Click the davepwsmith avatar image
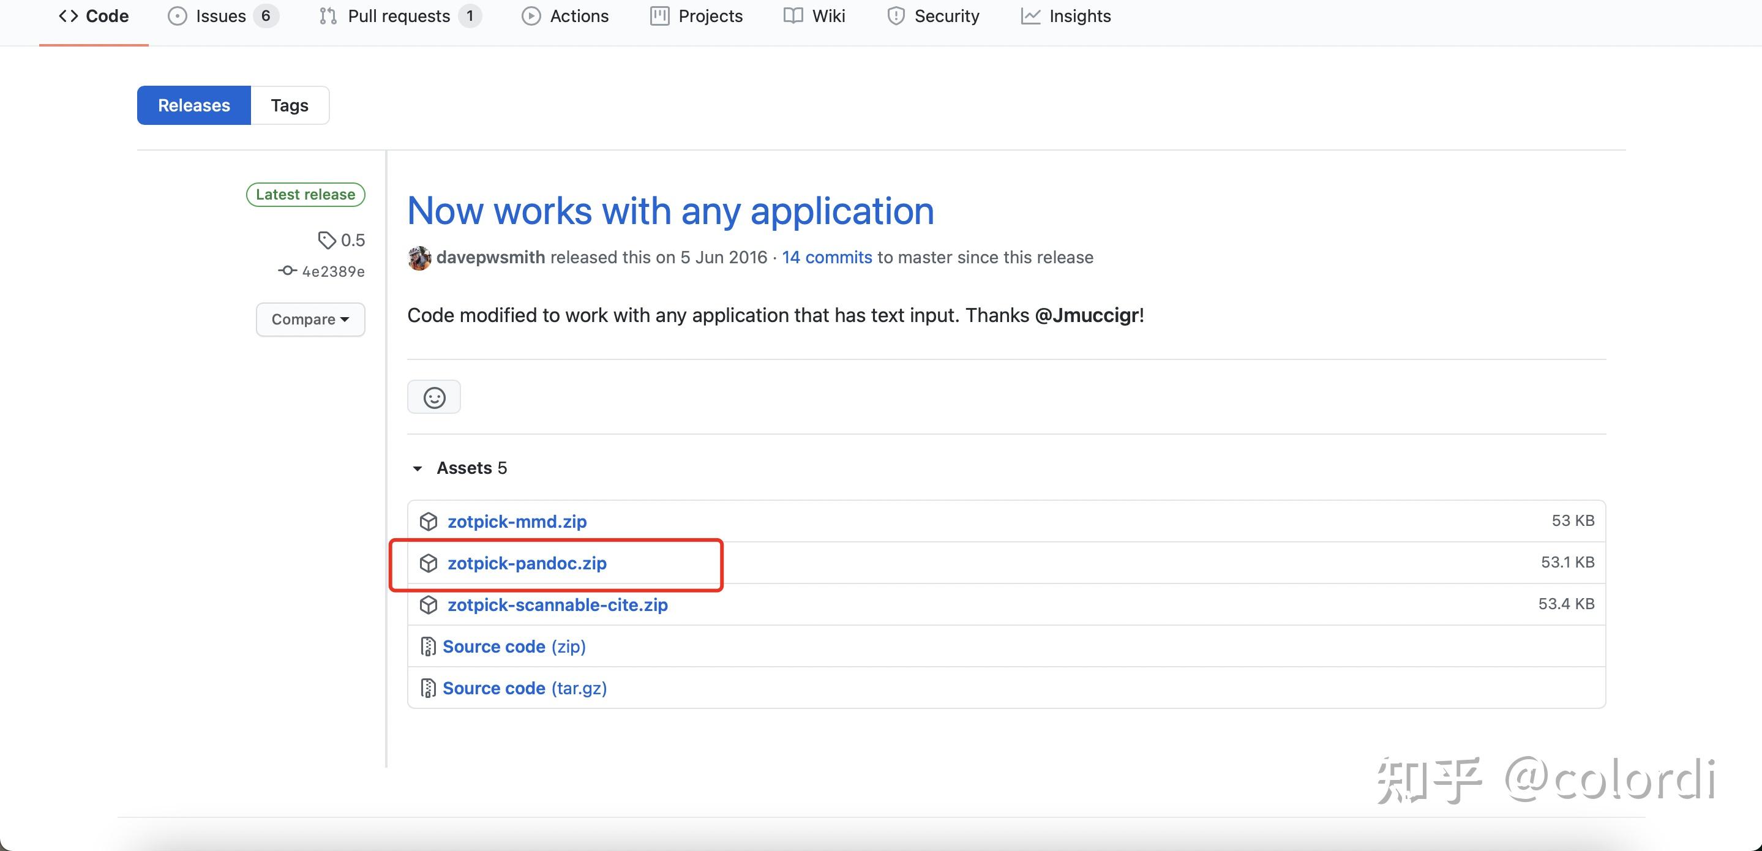The height and width of the screenshot is (851, 1762). (419, 258)
